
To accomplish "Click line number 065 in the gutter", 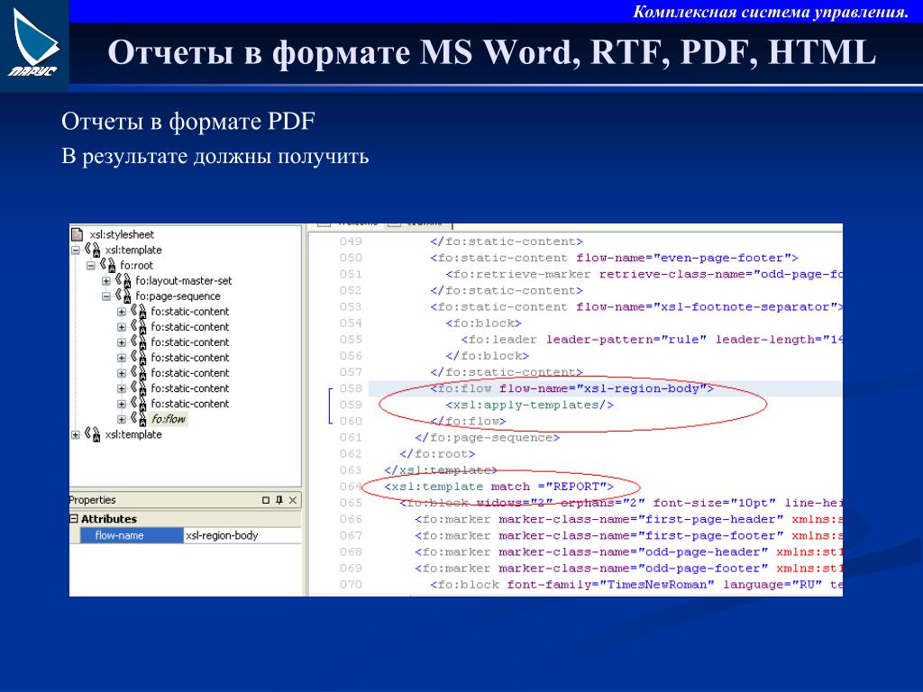I will pos(351,503).
